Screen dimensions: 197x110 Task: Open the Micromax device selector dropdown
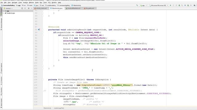[159, 5]
